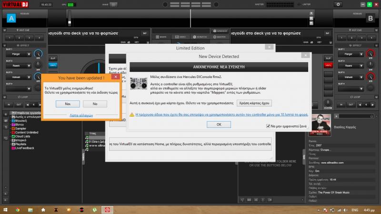
Task: Untick the 'Να μην εμφανιστεί ξανά' checkbox
Action: click(268, 126)
